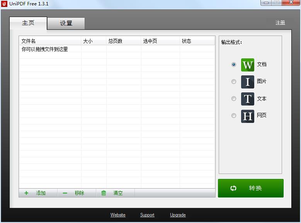This screenshot has height=223, width=301.
Task: Click the 文档 format label
Action: click(x=262, y=64)
